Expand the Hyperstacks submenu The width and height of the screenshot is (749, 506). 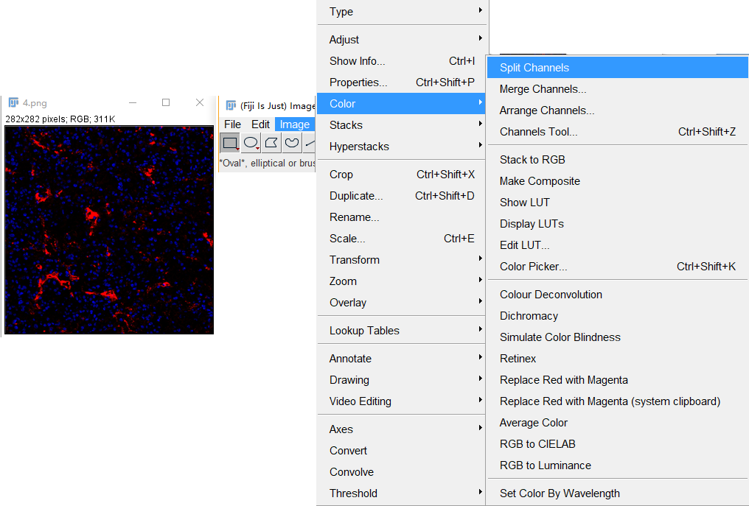point(401,147)
